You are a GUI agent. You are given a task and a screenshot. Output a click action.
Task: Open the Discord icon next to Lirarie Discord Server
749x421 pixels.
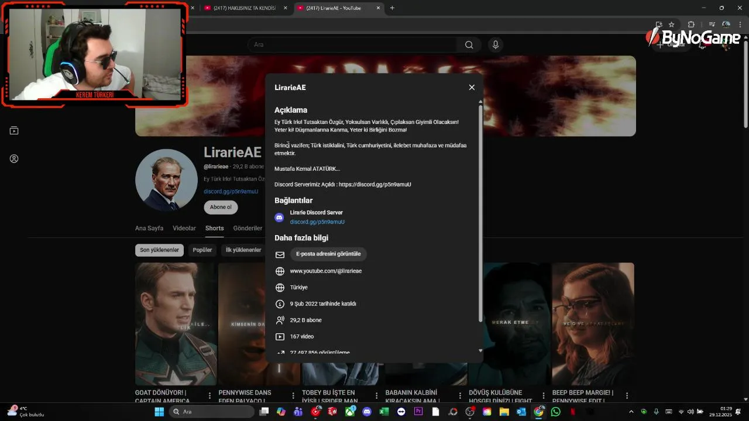tap(279, 218)
